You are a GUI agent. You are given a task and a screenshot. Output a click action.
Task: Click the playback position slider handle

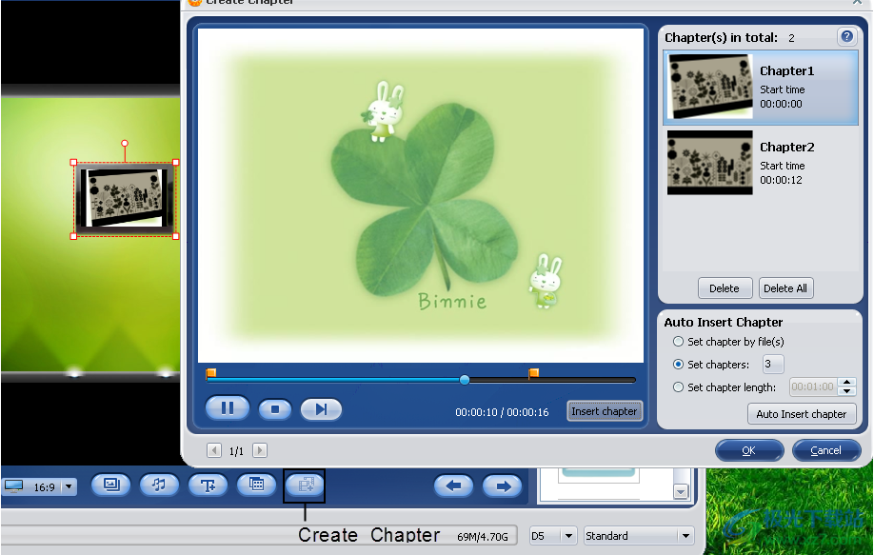[465, 380]
